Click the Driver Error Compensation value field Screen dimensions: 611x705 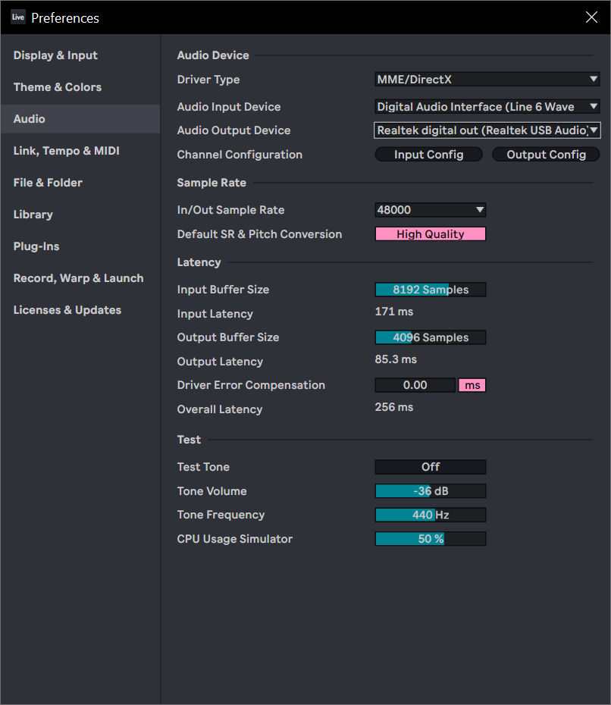(x=415, y=385)
